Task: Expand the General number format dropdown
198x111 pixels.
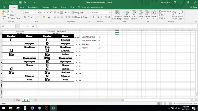Action: coord(110,13)
